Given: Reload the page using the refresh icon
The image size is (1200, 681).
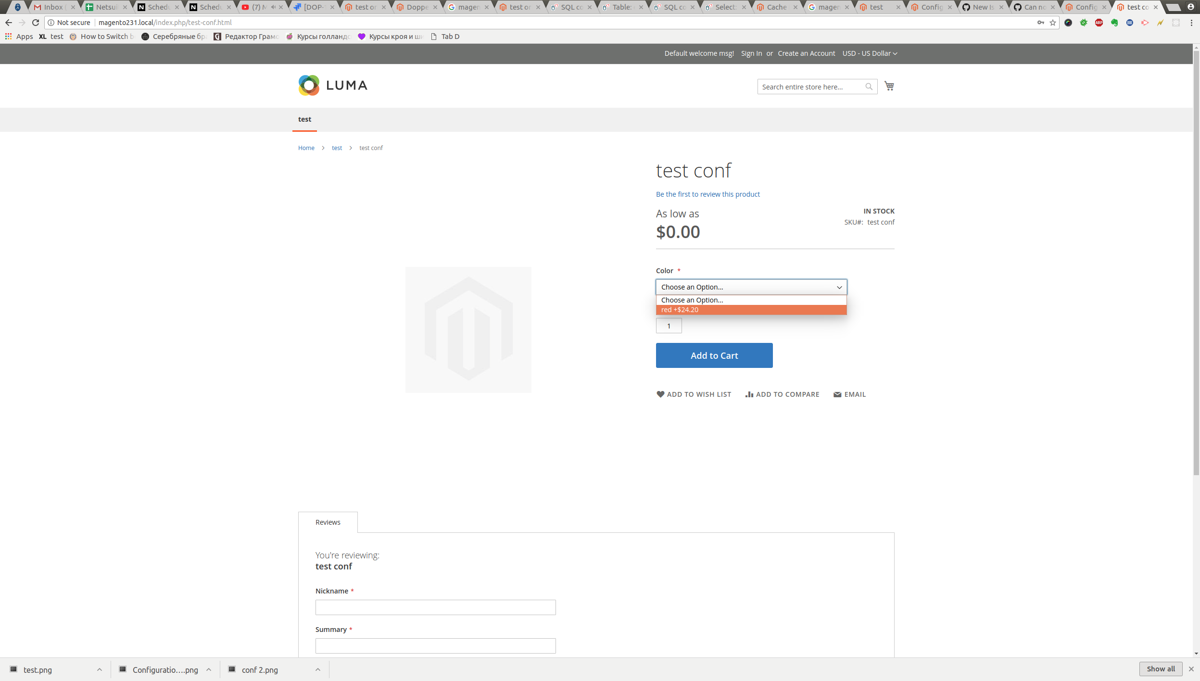Looking at the screenshot, I should [36, 22].
